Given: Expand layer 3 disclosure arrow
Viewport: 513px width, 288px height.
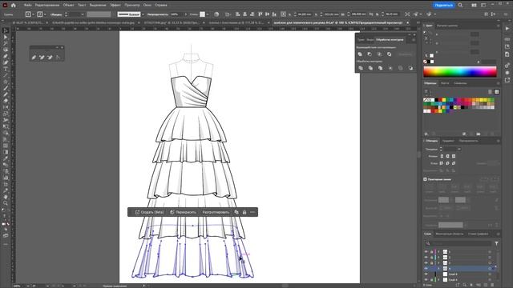Looking at the screenshot, I should click(438, 263).
